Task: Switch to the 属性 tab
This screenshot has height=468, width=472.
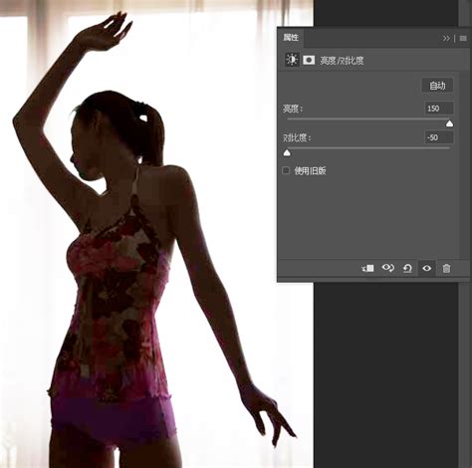Action: click(291, 38)
